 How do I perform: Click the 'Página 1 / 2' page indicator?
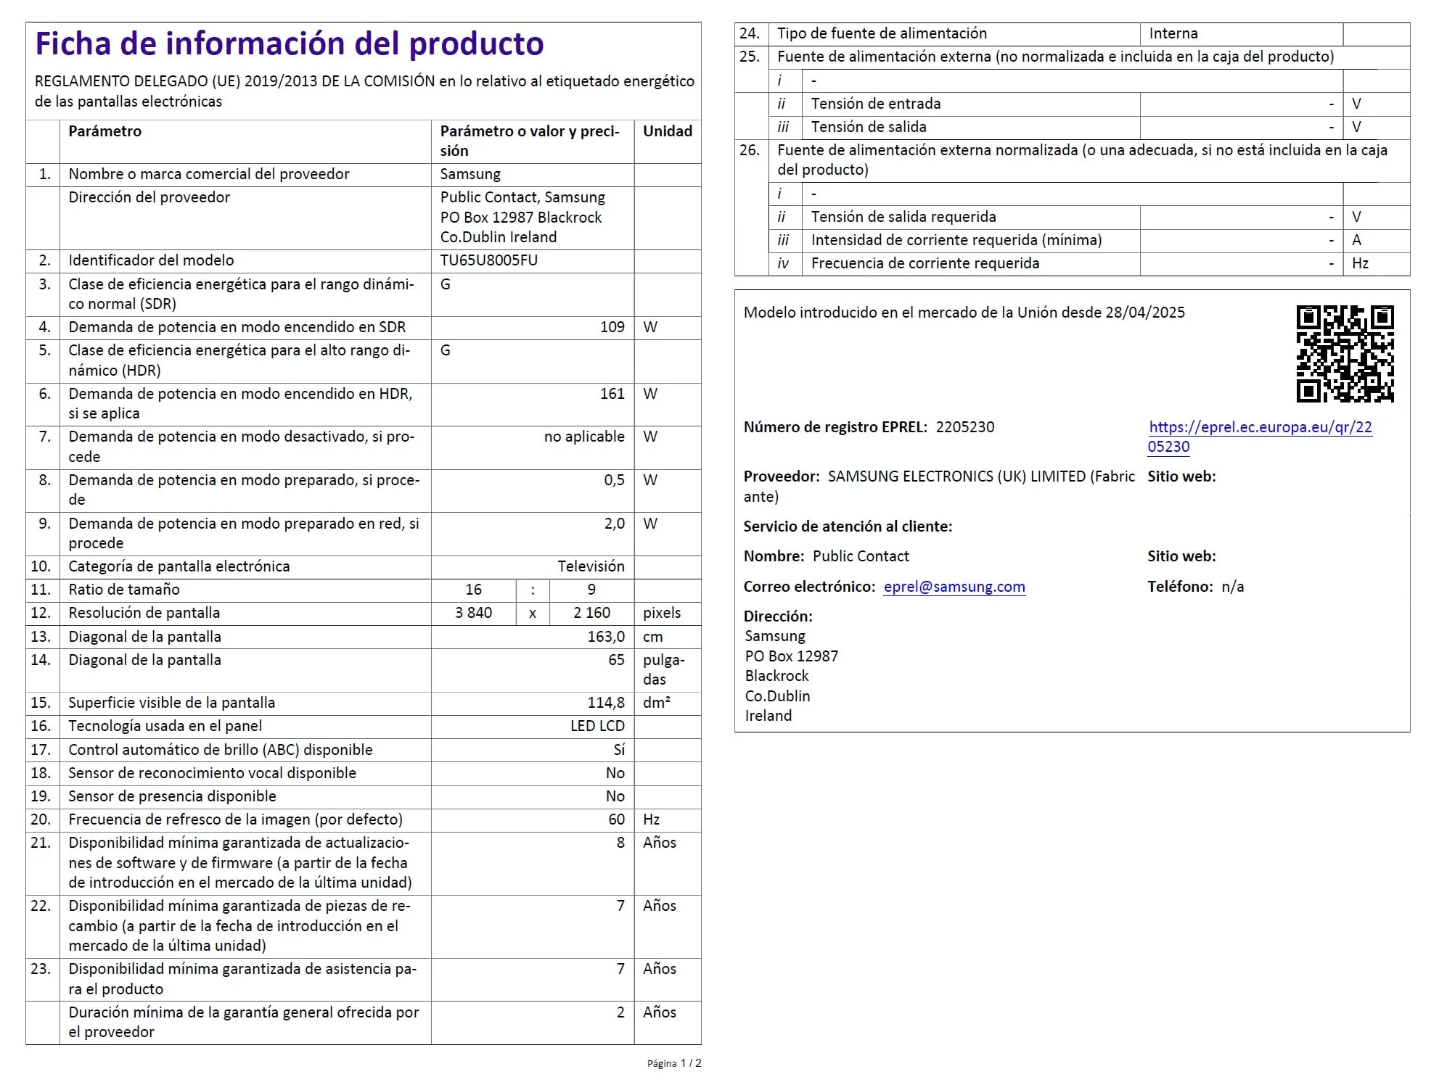[x=673, y=1063]
